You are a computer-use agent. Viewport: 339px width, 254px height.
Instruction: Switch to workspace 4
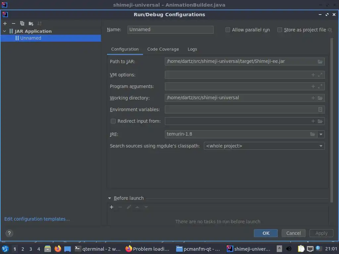pos(39,249)
